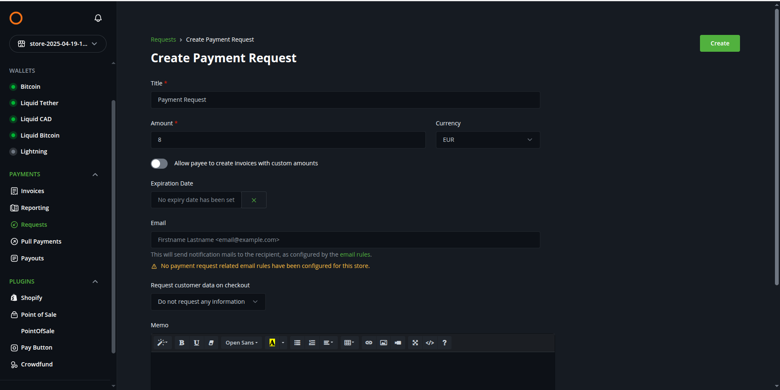Click the sidebar scroll down arrow
The image size is (780, 390).
pos(113,386)
